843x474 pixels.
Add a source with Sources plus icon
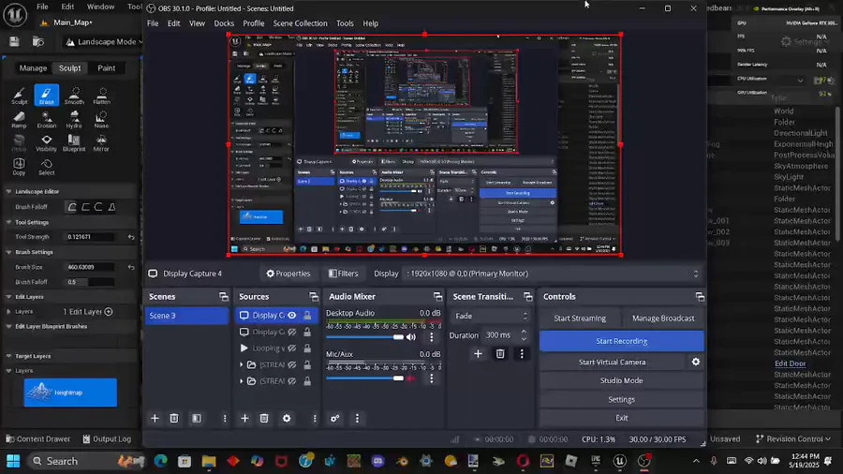tap(244, 418)
